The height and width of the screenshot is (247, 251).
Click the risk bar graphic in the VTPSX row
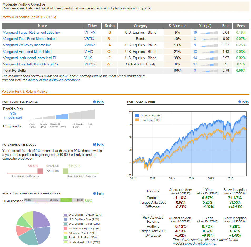[x=208, y=64]
